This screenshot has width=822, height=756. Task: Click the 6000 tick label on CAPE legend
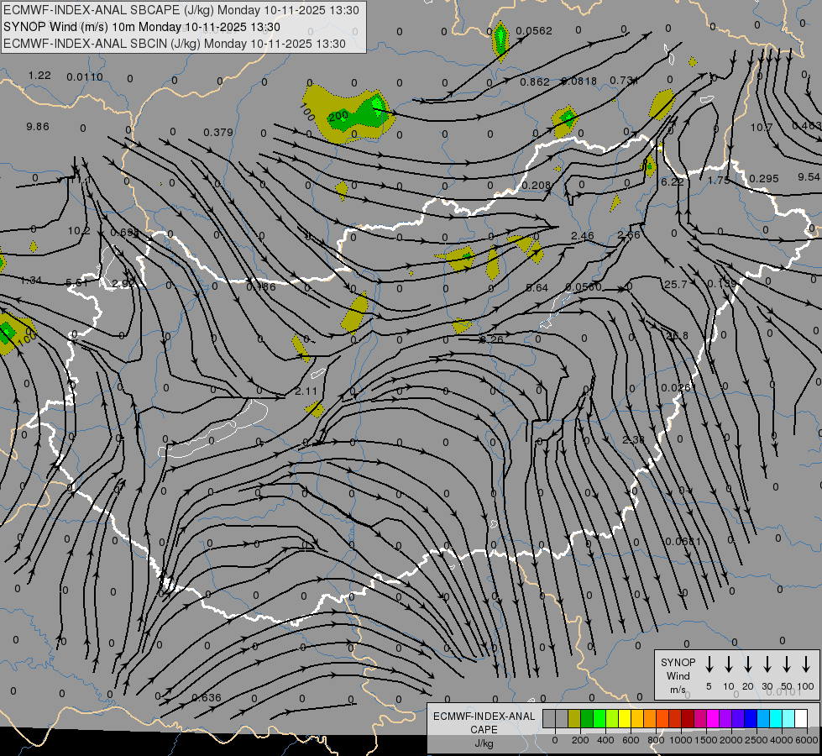click(807, 740)
